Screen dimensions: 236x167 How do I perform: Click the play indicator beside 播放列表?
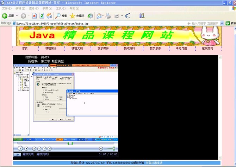(17, 154)
